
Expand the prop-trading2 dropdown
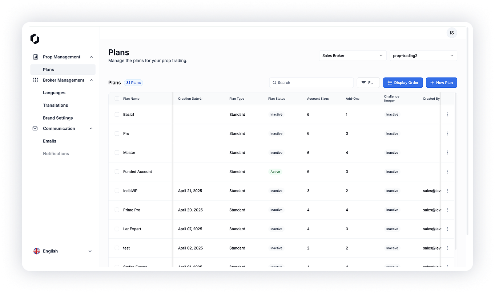point(423,55)
